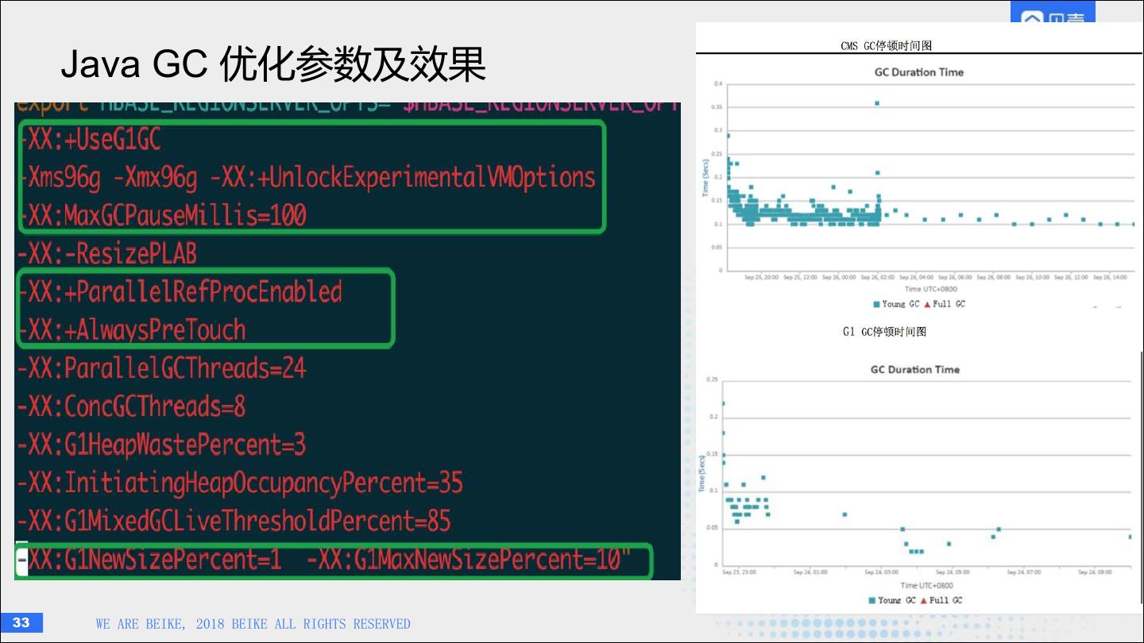The width and height of the screenshot is (1144, 643).
Task: Click the topmost data point near 0.22 in G1 chart
Action: click(x=723, y=403)
